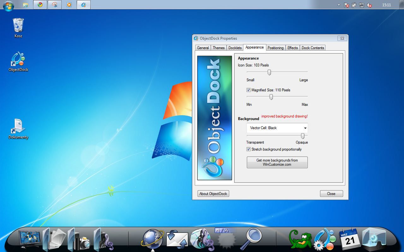This screenshot has height=252, width=404.
Task: Open the Dock Contents tab
Action: [313, 48]
